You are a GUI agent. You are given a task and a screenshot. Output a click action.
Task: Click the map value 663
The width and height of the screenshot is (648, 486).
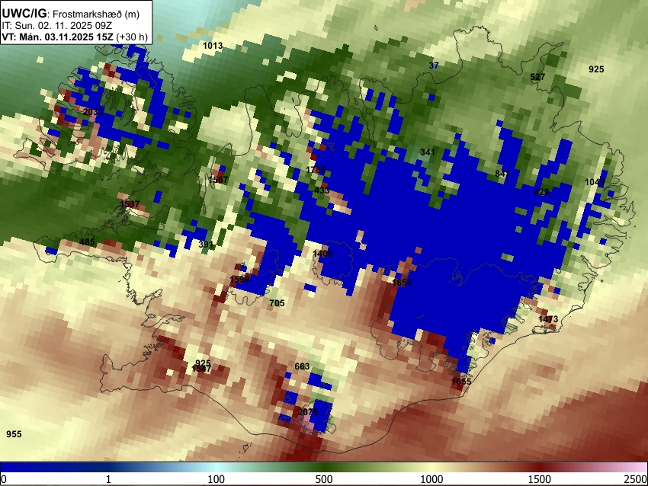pyautogui.click(x=302, y=366)
